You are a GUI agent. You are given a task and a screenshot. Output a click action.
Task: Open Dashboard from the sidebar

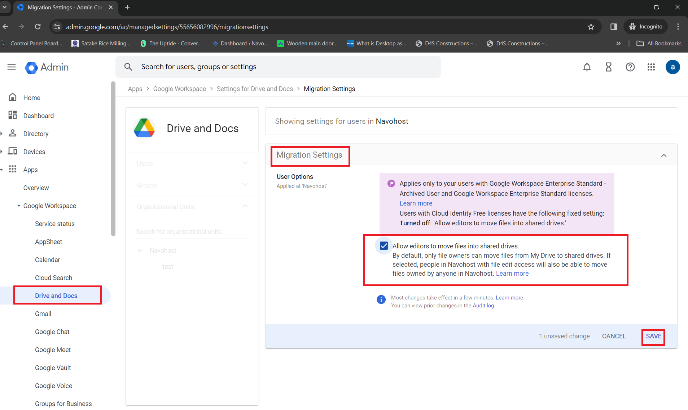coord(38,116)
